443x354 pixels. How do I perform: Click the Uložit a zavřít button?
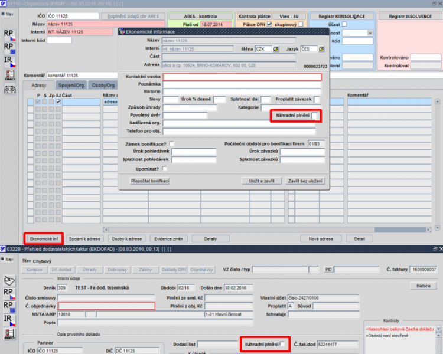point(262,181)
